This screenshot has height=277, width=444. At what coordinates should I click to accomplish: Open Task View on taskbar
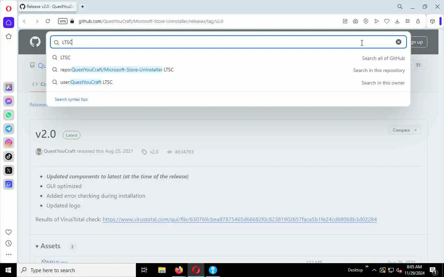[x=144, y=270]
